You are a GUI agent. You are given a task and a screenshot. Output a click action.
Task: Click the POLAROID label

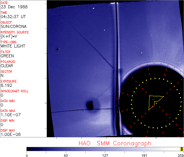pyautogui.click(x=8, y=62)
